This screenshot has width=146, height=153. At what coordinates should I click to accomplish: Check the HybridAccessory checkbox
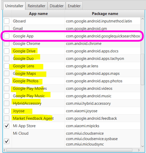click(6, 103)
